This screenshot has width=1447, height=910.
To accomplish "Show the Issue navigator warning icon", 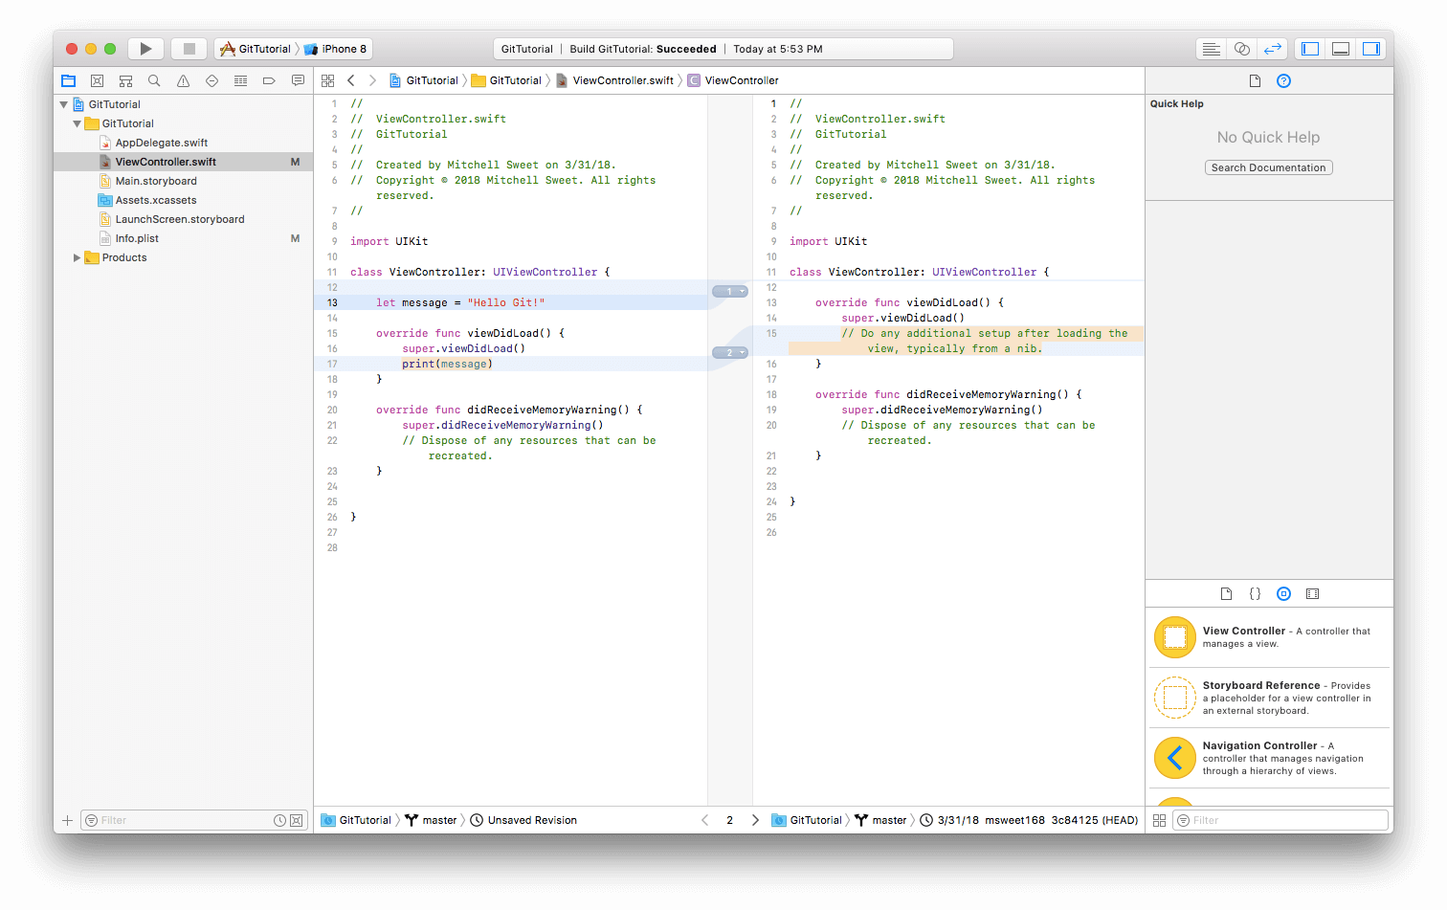I will (x=183, y=80).
